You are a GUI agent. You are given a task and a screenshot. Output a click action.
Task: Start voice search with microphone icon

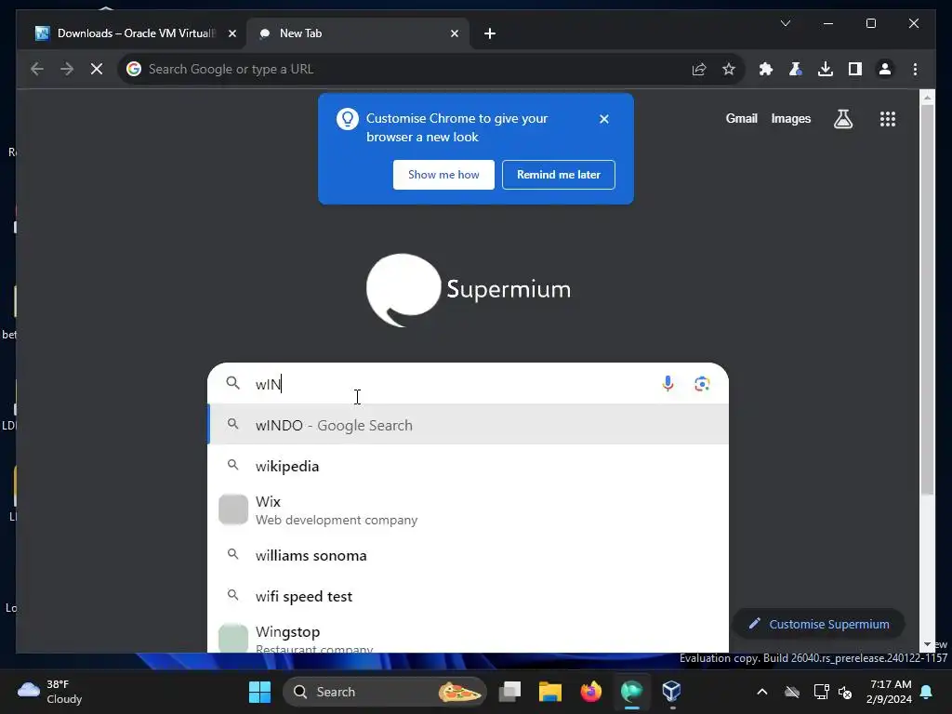coord(668,384)
